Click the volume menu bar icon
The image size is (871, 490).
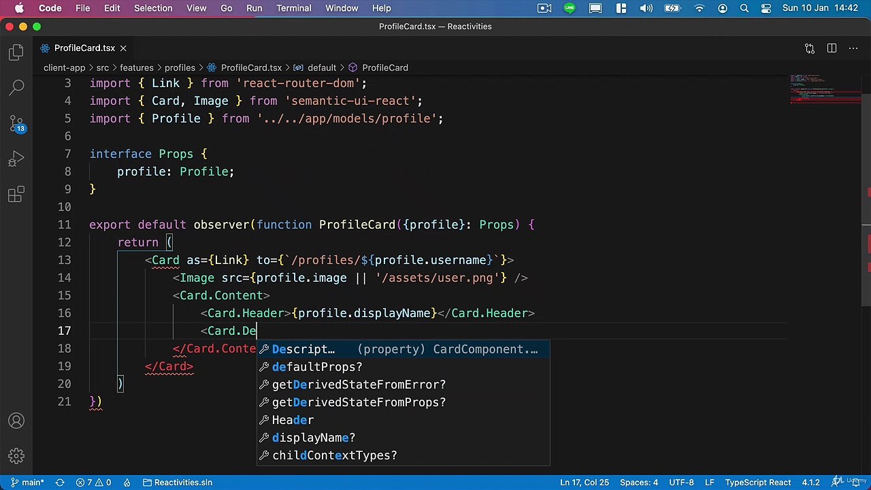coord(646,8)
